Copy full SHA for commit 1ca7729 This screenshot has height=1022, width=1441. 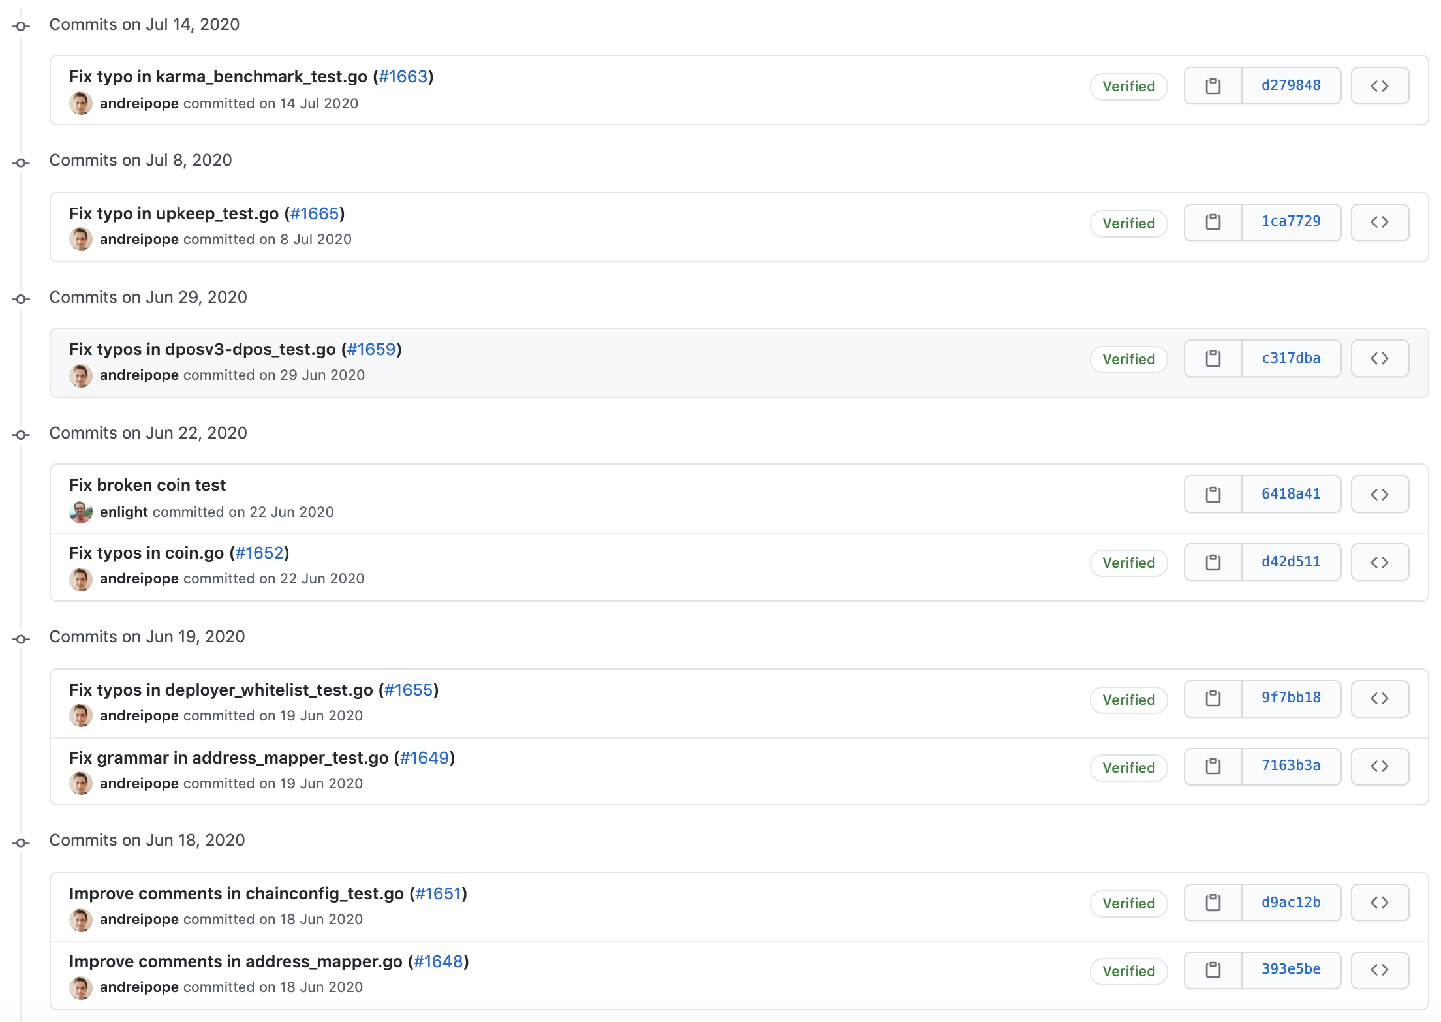point(1213,222)
